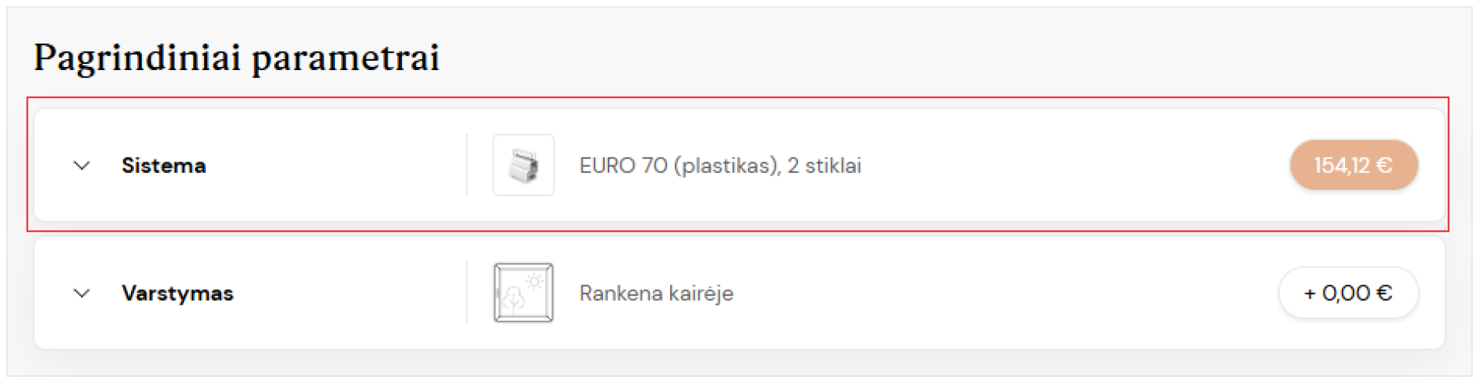This screenshot has height=383, width=1479.
Task: Expand the Sistema row chevron
Action: click(82, 165)
